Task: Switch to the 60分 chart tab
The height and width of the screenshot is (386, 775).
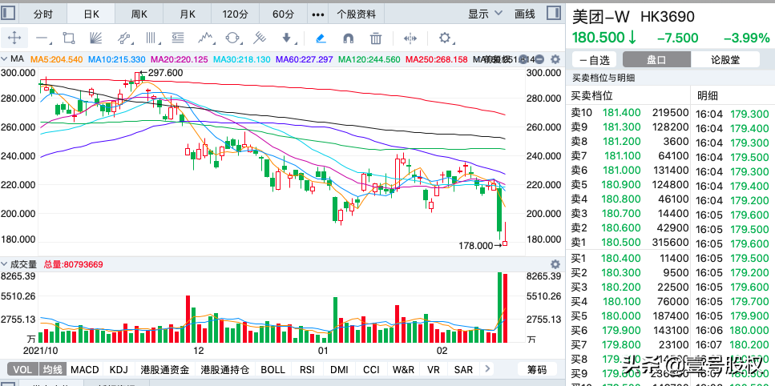Action: click(x=283, y=14)
